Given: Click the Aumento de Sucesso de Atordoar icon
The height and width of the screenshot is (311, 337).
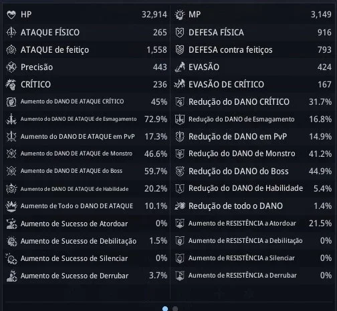Looking at the screenshot, I should click(x=11, y=224).
